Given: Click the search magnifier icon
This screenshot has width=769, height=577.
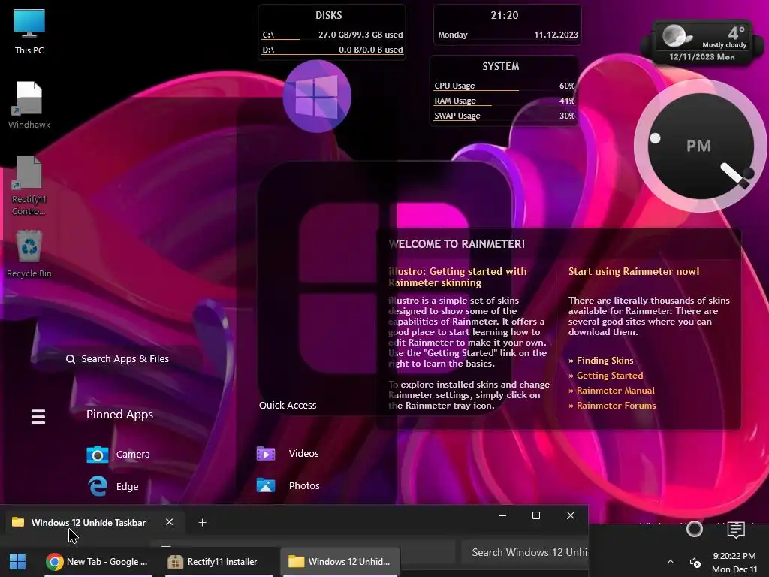Looking at the screenshot, I should pyautogui.click(x=71, y=359).
